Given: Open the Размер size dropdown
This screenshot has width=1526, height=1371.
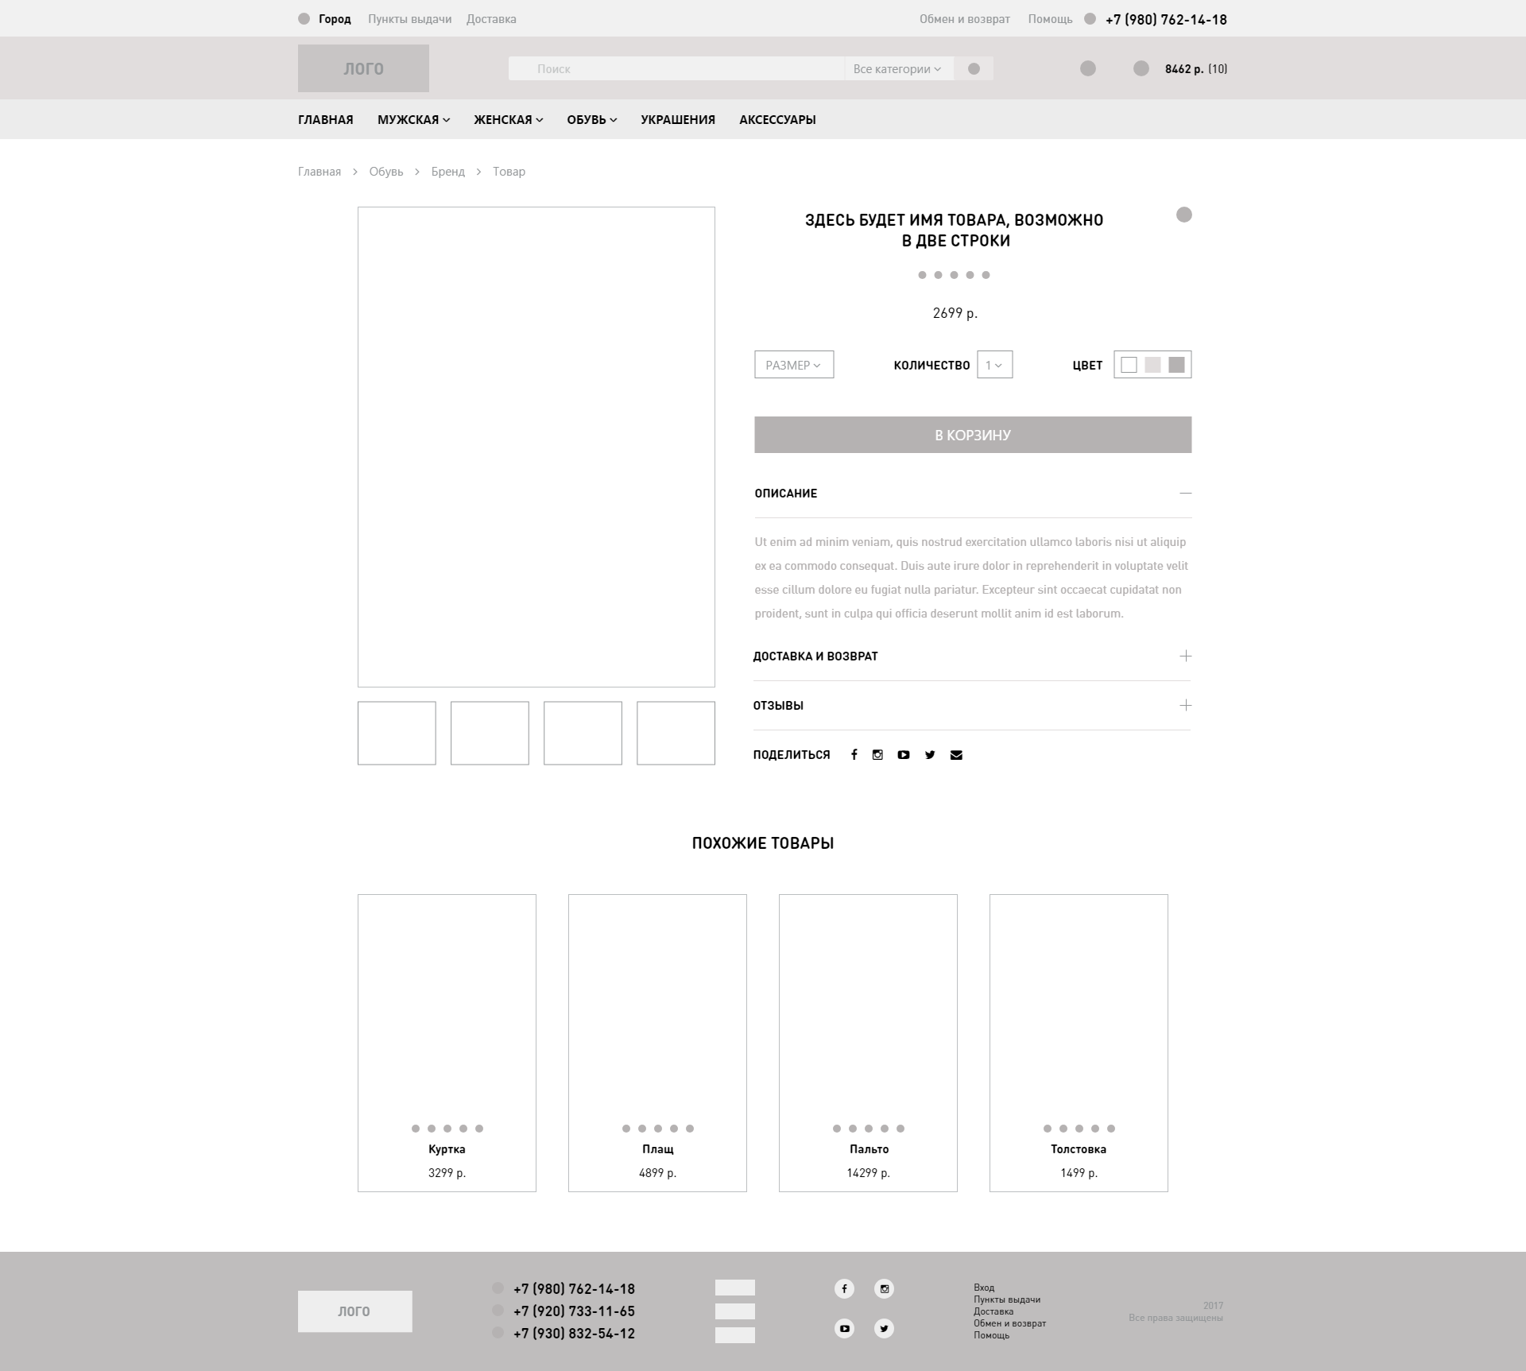Looking at the screenshot, I should click(x=793, y=365).
